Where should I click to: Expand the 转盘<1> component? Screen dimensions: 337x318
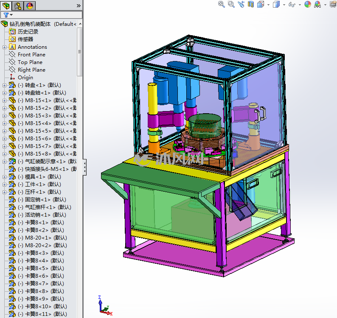(4, 85)
